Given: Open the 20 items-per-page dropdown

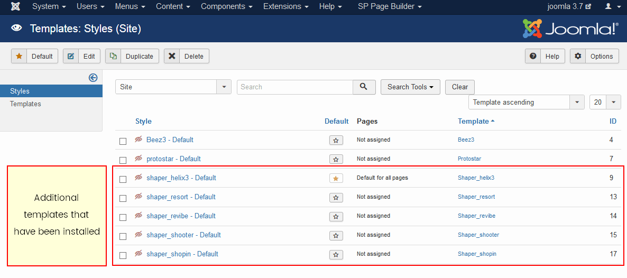Looking at the screenshot, I should click(605, 102).
